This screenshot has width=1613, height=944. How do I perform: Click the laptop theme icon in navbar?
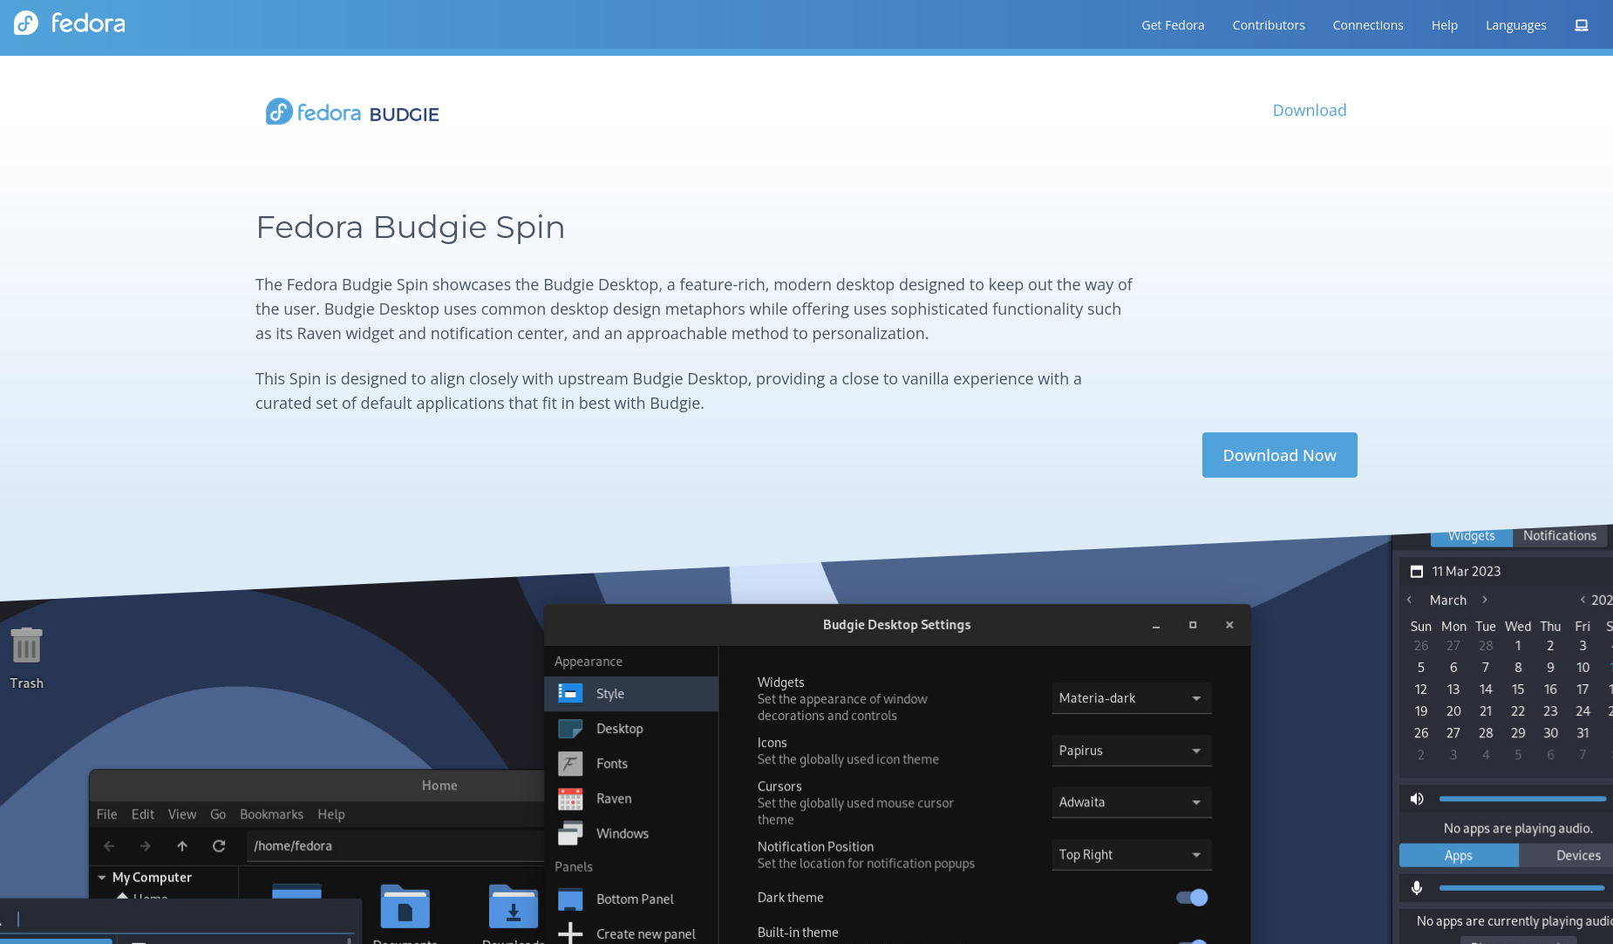point(1582,25)
